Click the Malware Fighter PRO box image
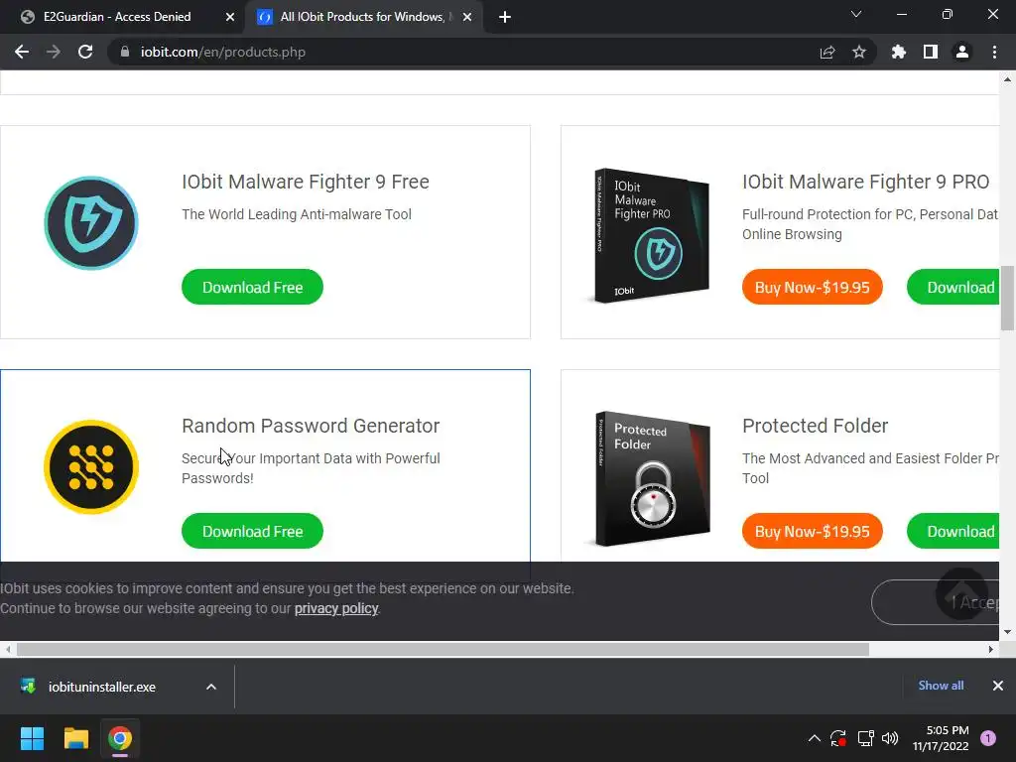Screen dimensions: 1016x762 [652, 235]
